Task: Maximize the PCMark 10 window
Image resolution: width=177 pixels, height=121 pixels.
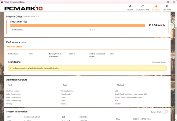Action: point(168,2)
